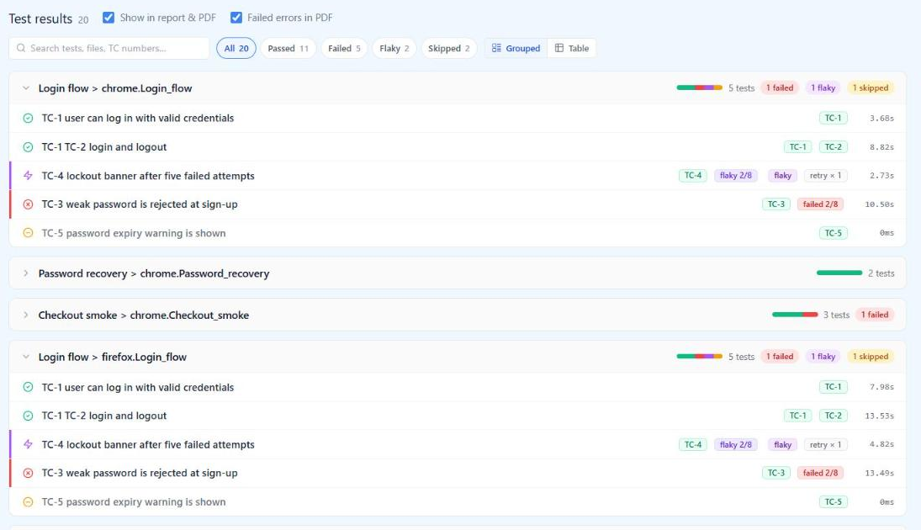Toggle Show in report & PDF checkbox

point(108,18)
